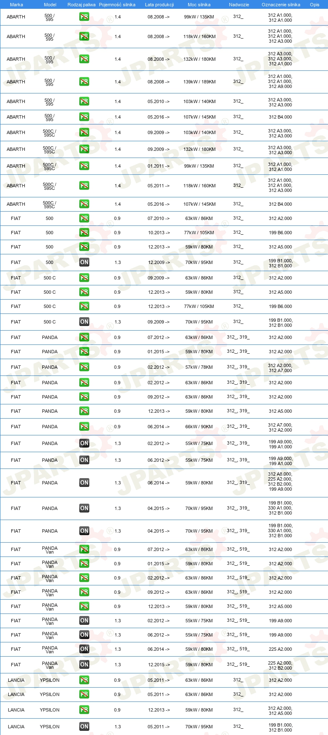
Task: Select the 12.2015 -> production date cell
Action: click(159, 665)
